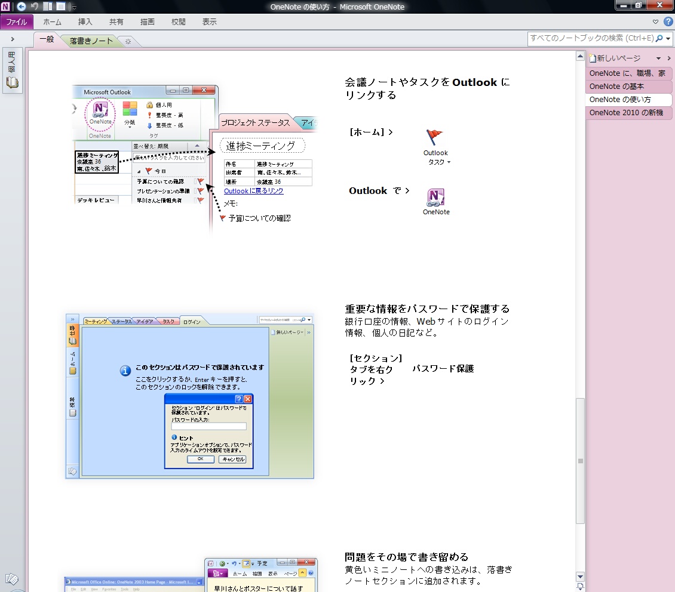Click heading 問題をその場で書き留める
The width and height of the screenshot is (675, 592).
(x=406, y=557)
